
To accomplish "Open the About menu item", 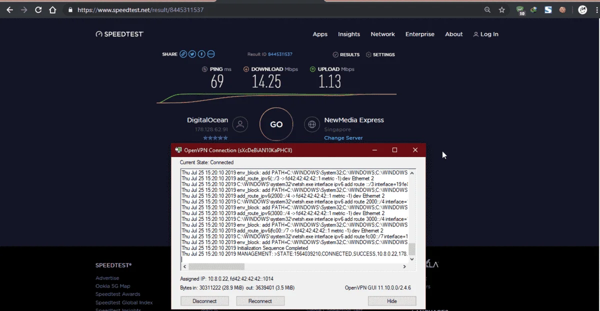I will click(454, 34).
